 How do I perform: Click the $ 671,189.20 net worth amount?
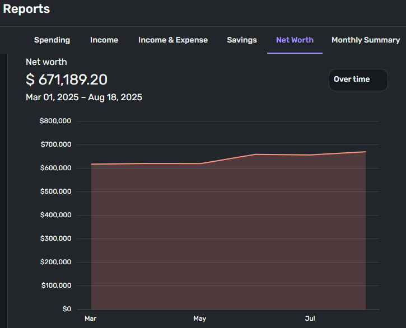[x=67, y=79]
